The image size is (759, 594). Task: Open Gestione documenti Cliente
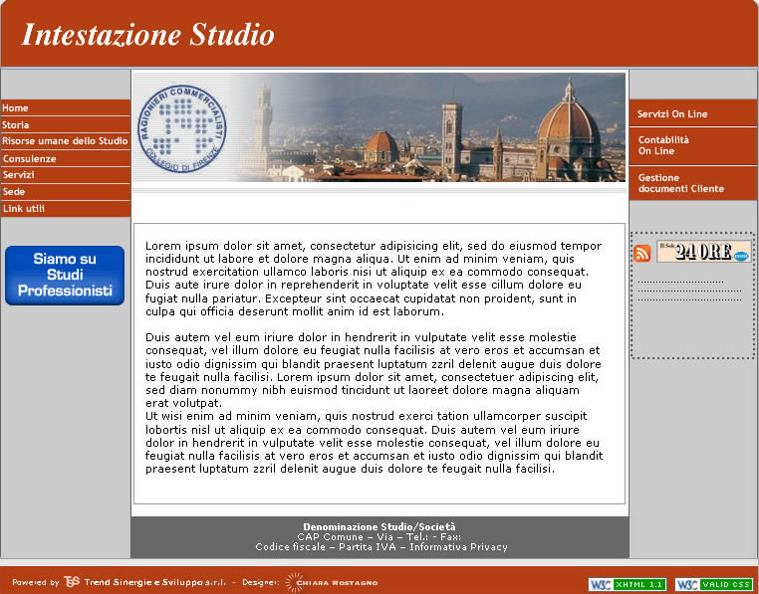[x=693, y=183]
